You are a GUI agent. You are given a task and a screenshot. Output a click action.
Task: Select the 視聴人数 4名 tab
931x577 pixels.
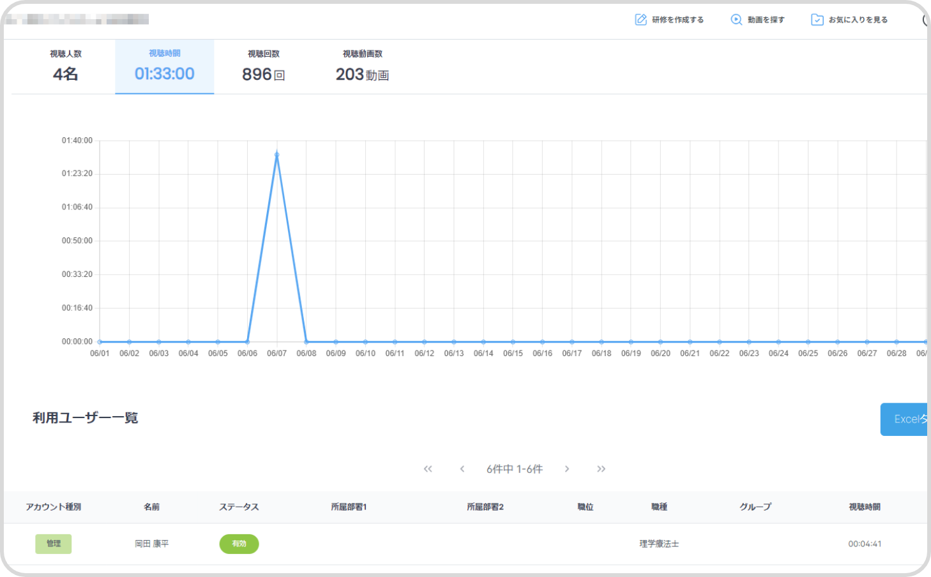[x=66, y=66]
